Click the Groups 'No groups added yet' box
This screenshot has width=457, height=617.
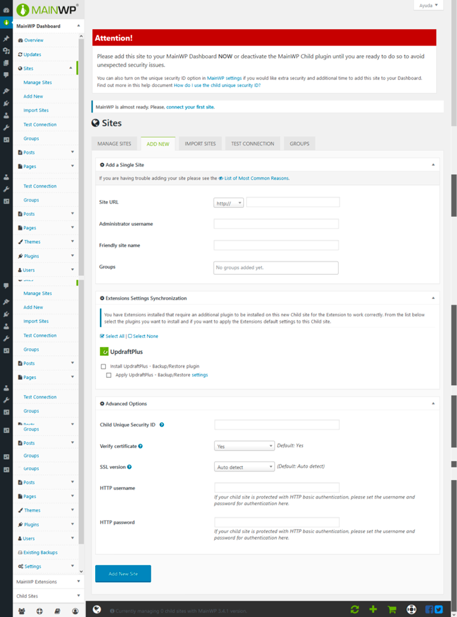[276, 268]
